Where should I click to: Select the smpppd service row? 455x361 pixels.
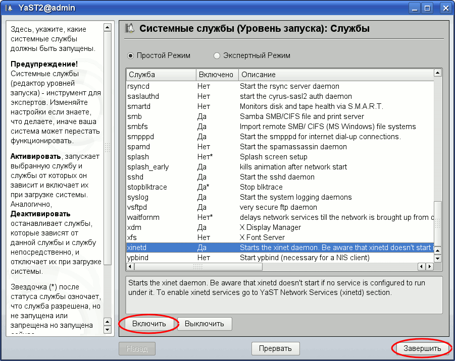(280, 137)
